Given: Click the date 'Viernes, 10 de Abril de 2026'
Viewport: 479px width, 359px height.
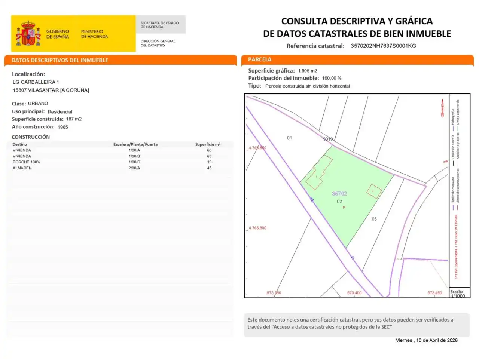Looking at the screenshot, I should tap(427, 340).
